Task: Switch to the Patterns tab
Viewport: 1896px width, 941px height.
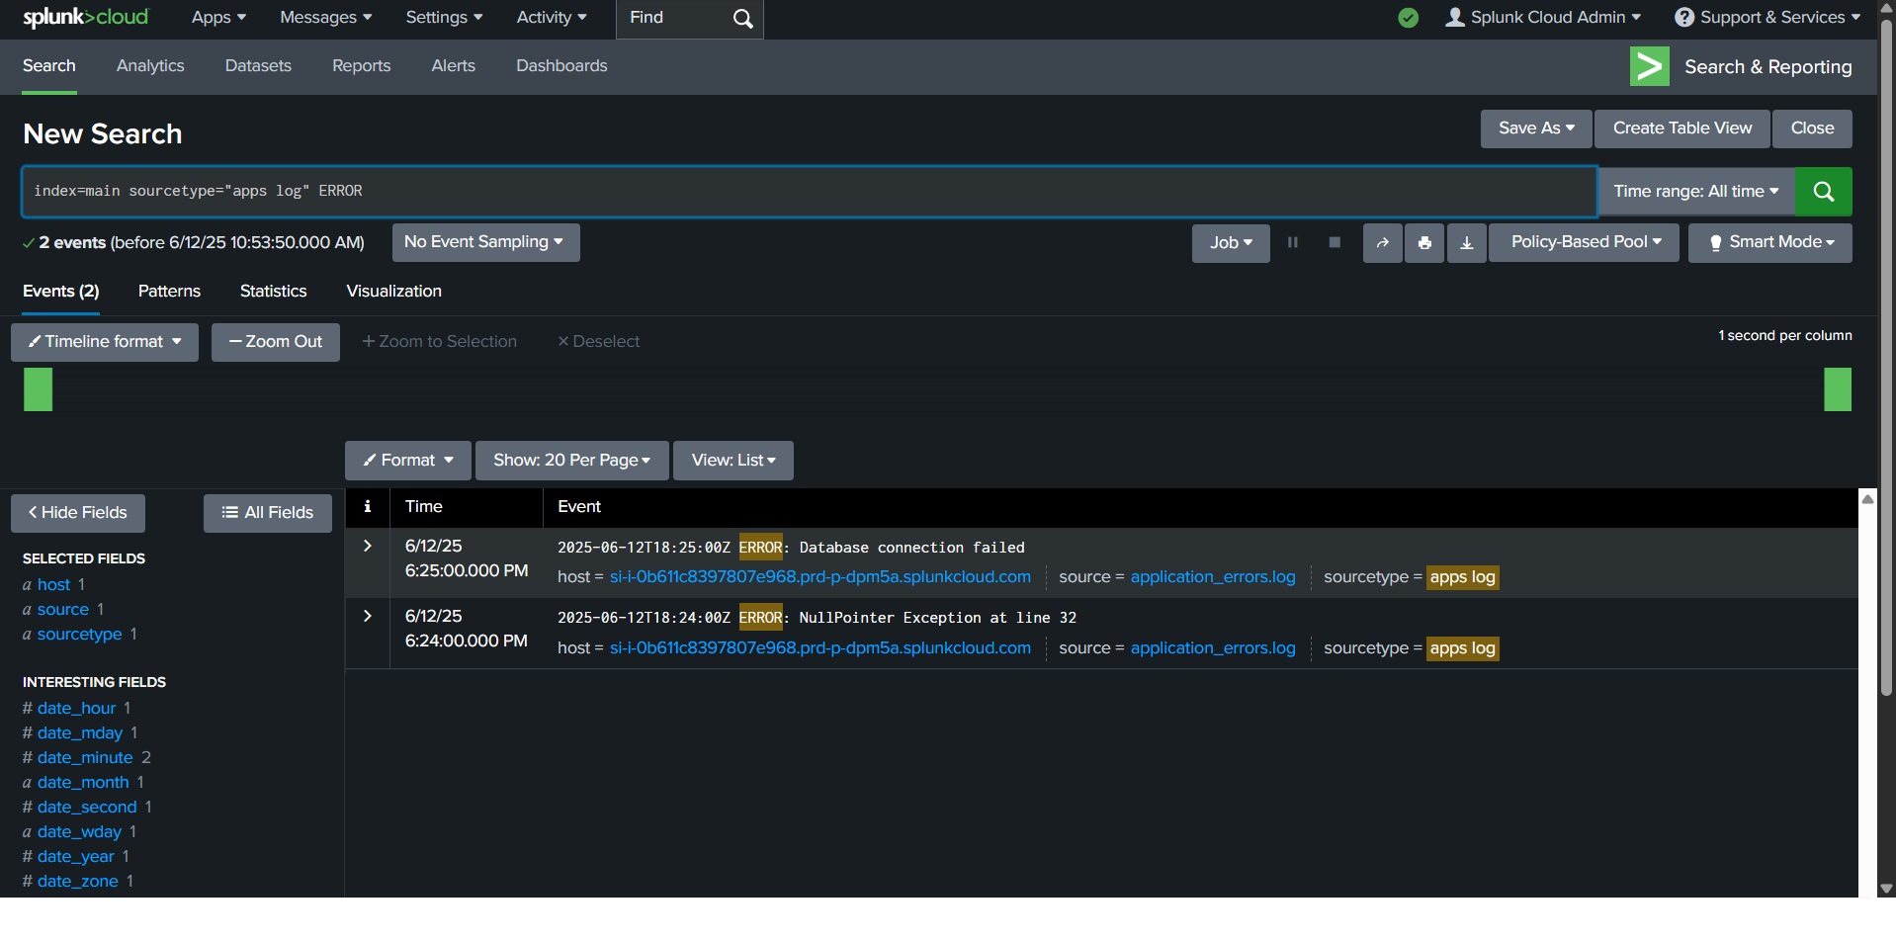Action: click(x=169, y=292)
